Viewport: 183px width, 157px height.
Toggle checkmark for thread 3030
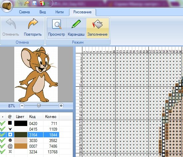click(x=3, y=140)
